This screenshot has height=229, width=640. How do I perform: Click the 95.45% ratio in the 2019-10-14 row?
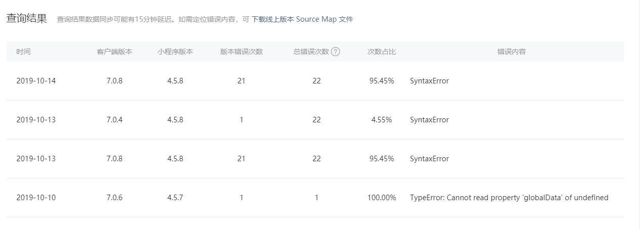(381, 81)
